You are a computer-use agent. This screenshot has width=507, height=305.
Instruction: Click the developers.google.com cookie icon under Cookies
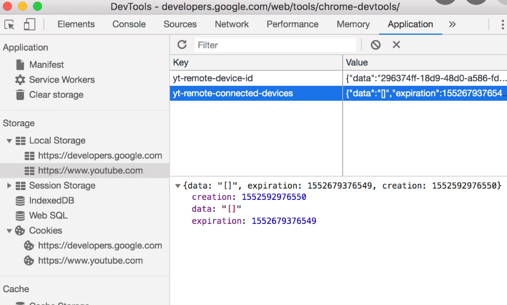click(29, 246)
